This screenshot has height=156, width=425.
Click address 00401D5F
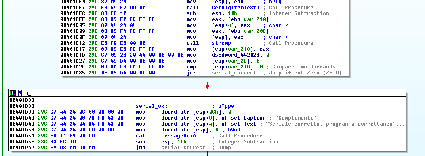click(22, 142)
